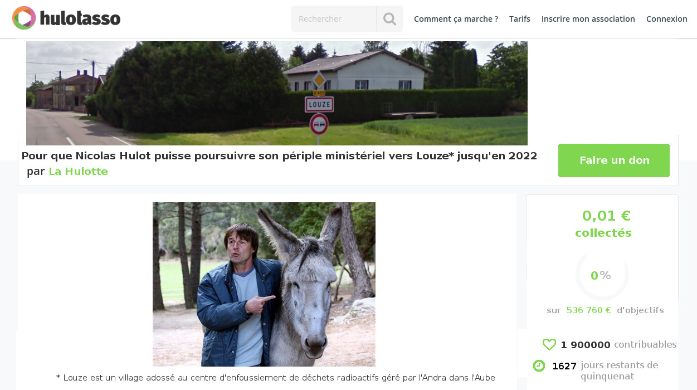This screenshot has width=697, height=390.
Task: Click the green heart contributors icon
Action: tap(549, 345)
